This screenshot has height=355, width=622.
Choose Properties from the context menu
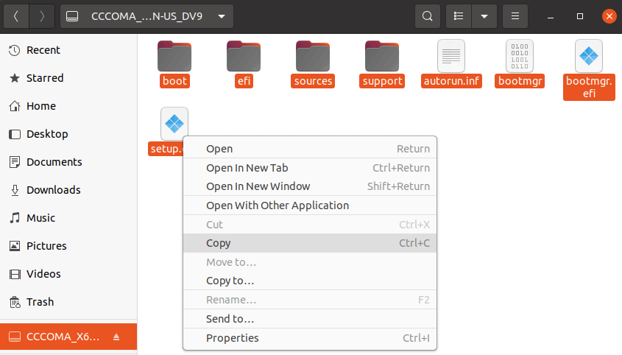232,338
